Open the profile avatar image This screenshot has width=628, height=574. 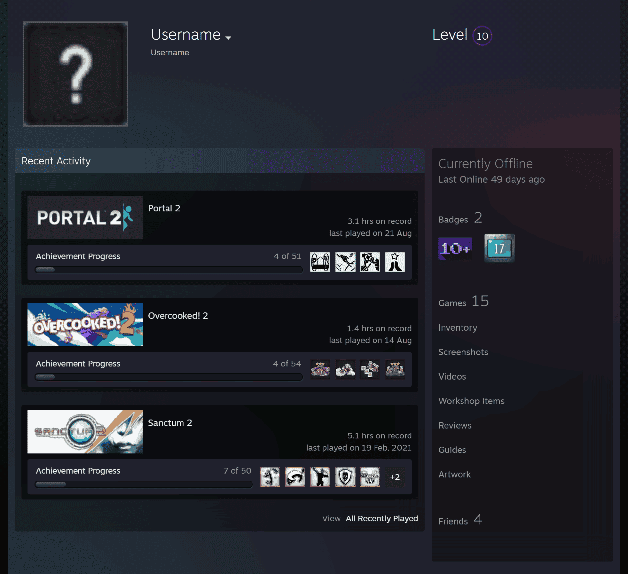75,74
